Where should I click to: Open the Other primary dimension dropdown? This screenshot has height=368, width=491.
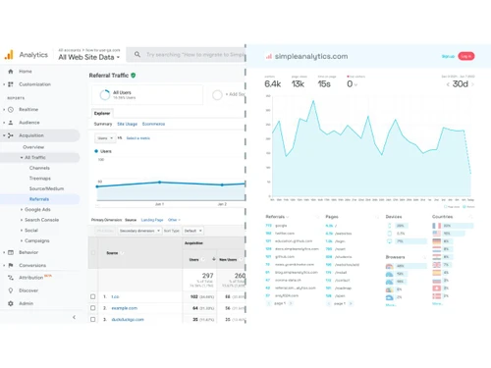pos(174,220)
